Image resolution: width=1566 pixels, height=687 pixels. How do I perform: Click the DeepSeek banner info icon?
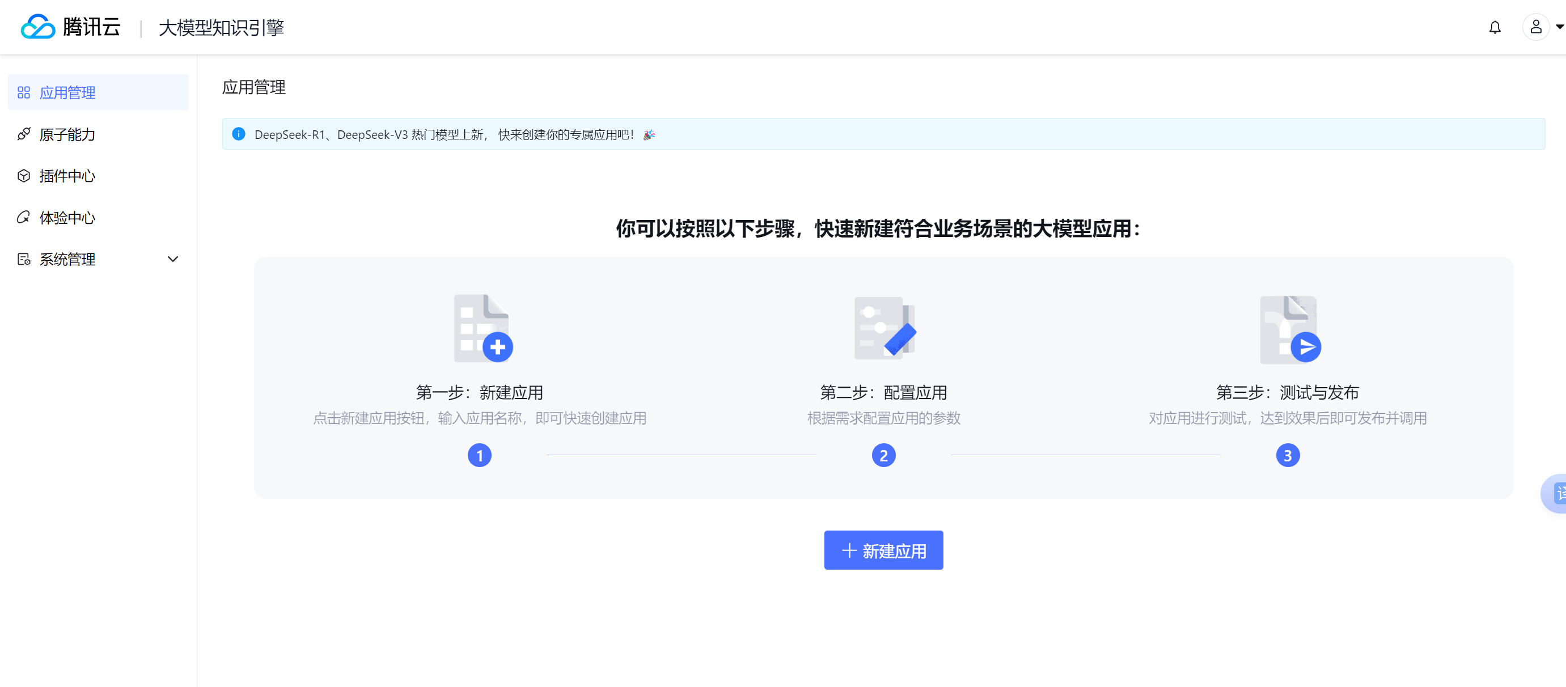click(239, 134)
